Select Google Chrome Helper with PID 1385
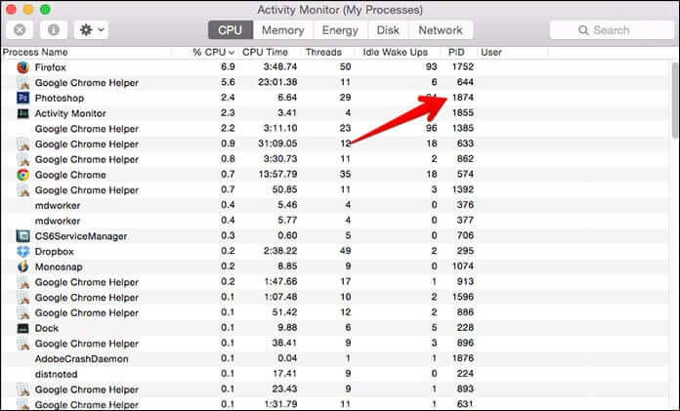Screen dimensions: 680x411 coord(87,129)
